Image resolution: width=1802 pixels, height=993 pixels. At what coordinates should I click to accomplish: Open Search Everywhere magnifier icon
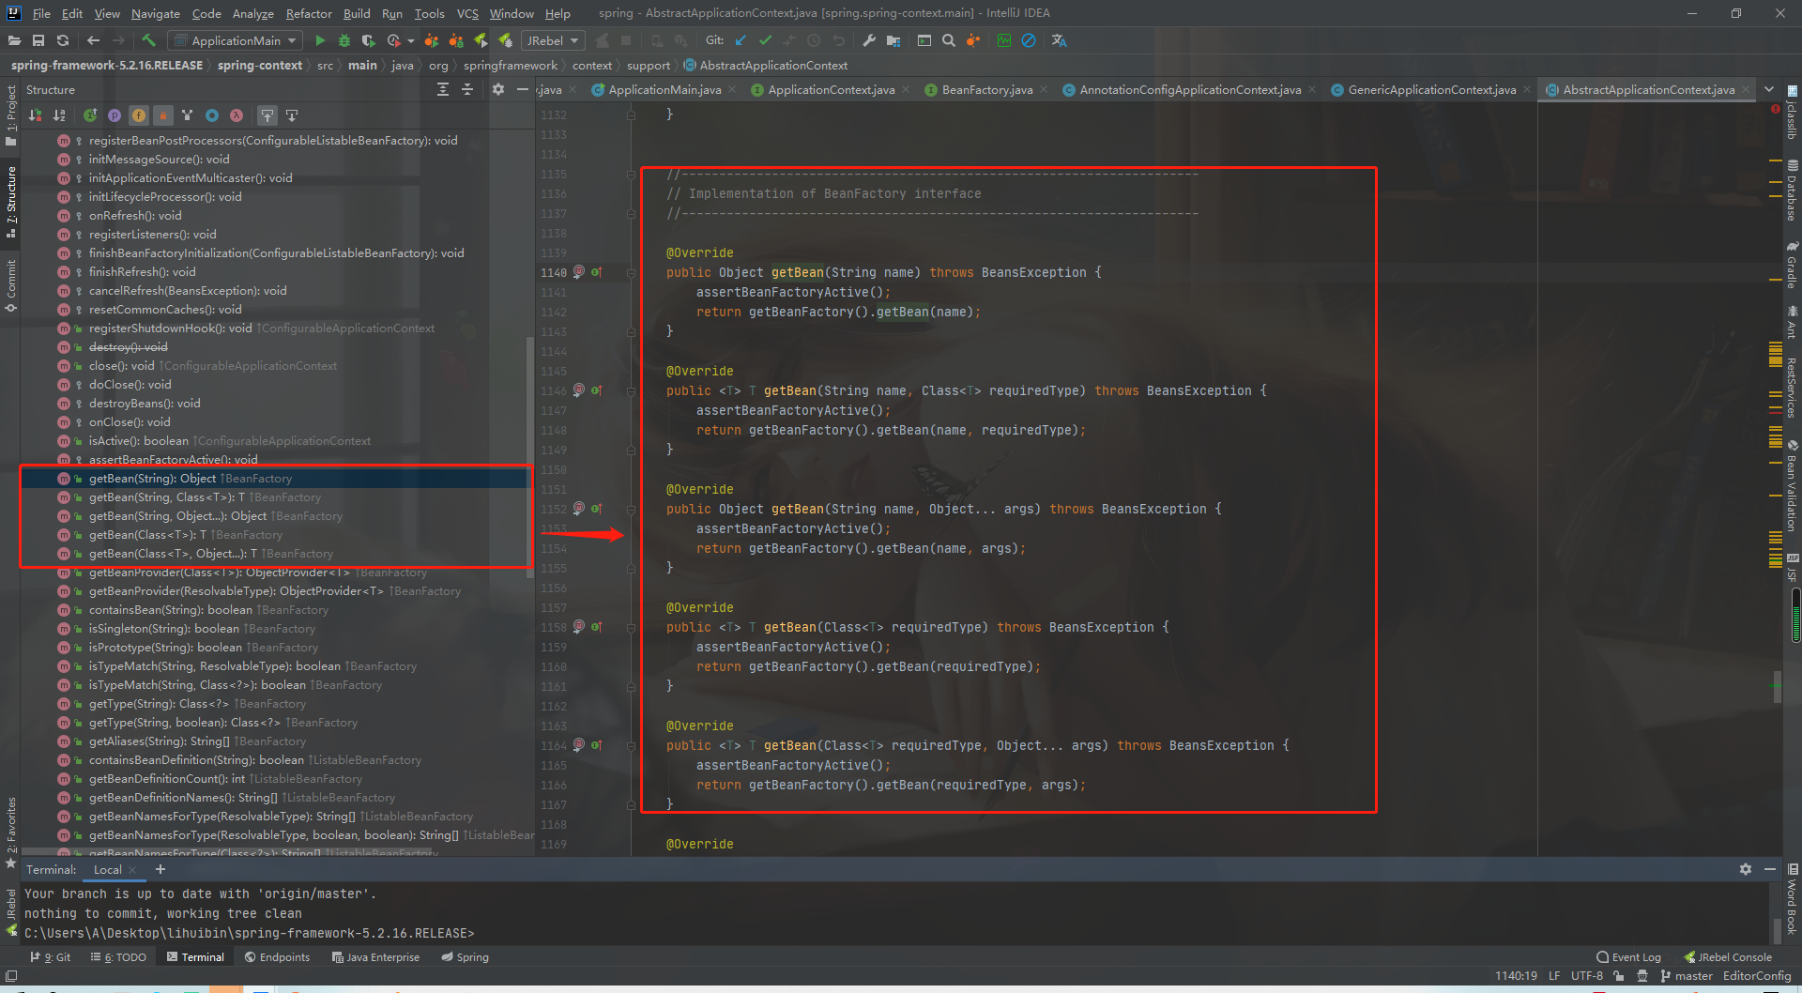point(949,40)
